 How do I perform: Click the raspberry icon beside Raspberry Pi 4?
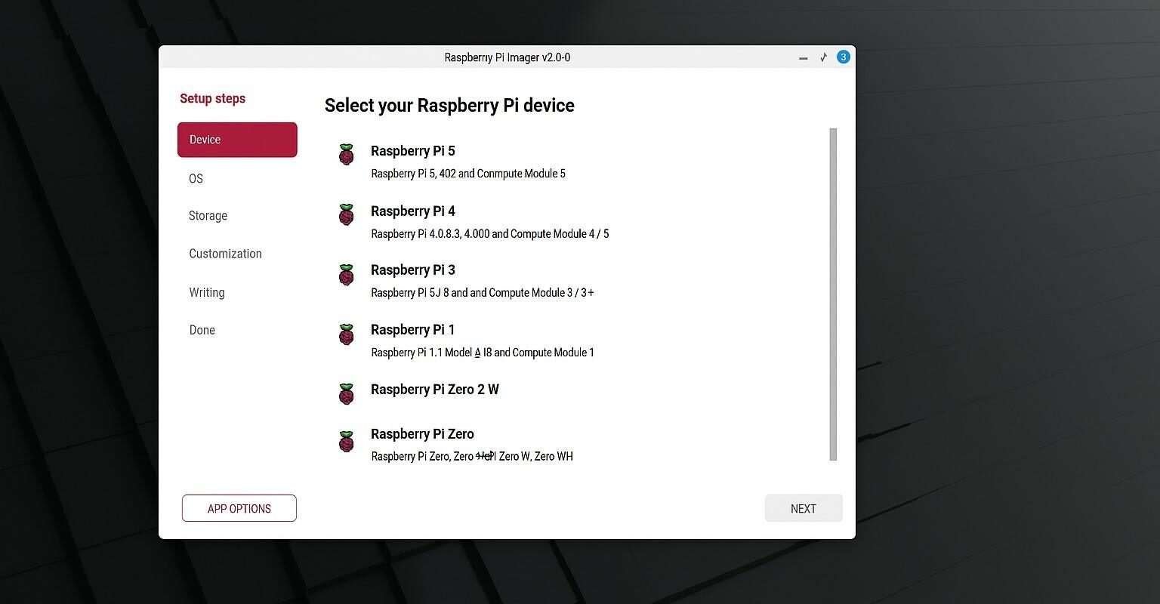(x=346, y=214)
